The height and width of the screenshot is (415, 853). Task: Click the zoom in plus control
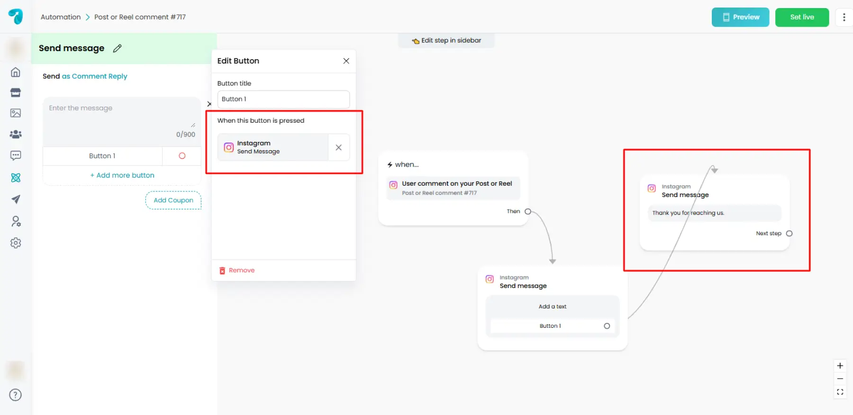pyautogui.click(x=840, y=366)
